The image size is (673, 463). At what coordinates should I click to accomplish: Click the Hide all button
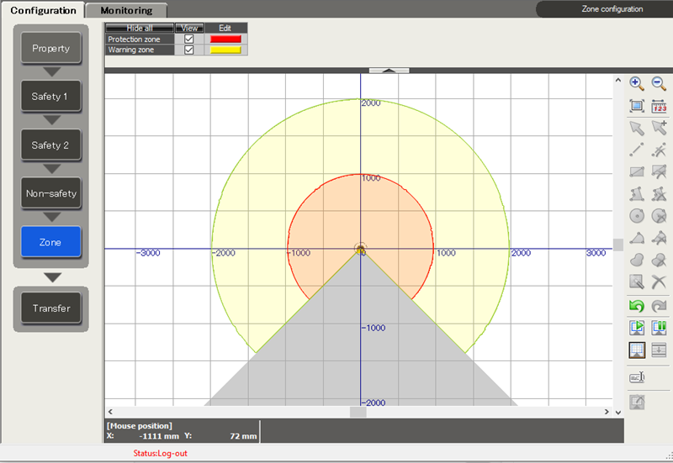point(140,28)
